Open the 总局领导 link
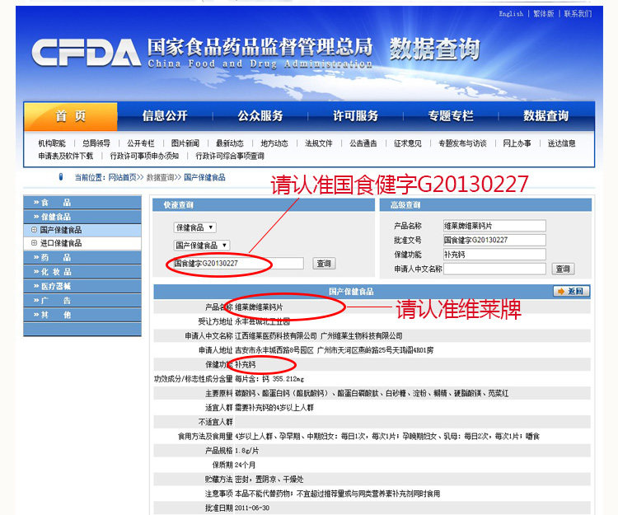This screenshot has height=515, width=618. point(96,143)
